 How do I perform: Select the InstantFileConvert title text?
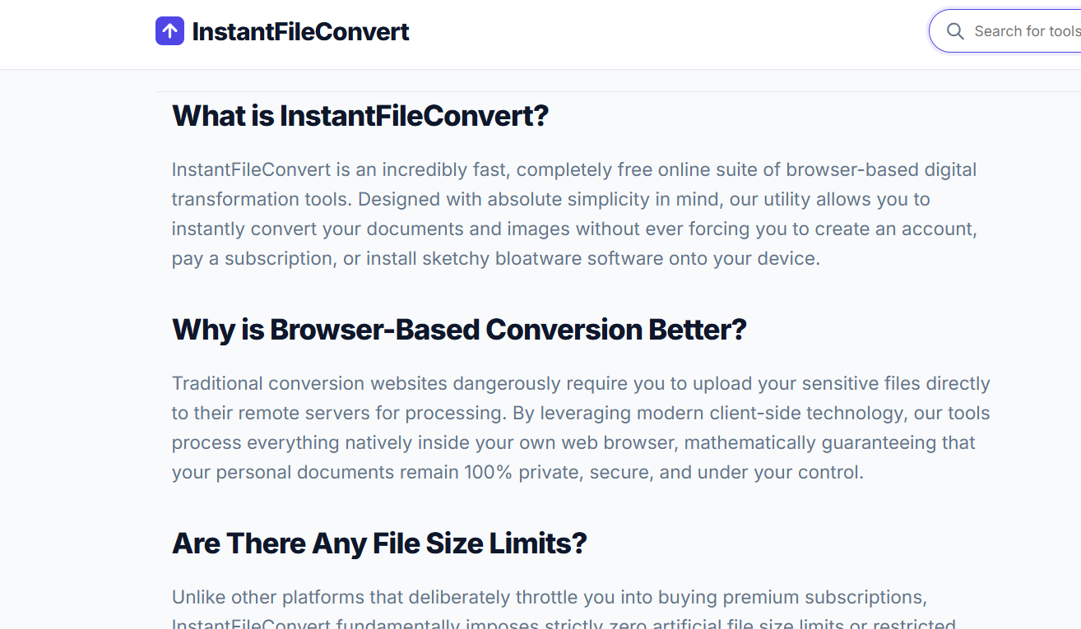[x=299, y=32]
